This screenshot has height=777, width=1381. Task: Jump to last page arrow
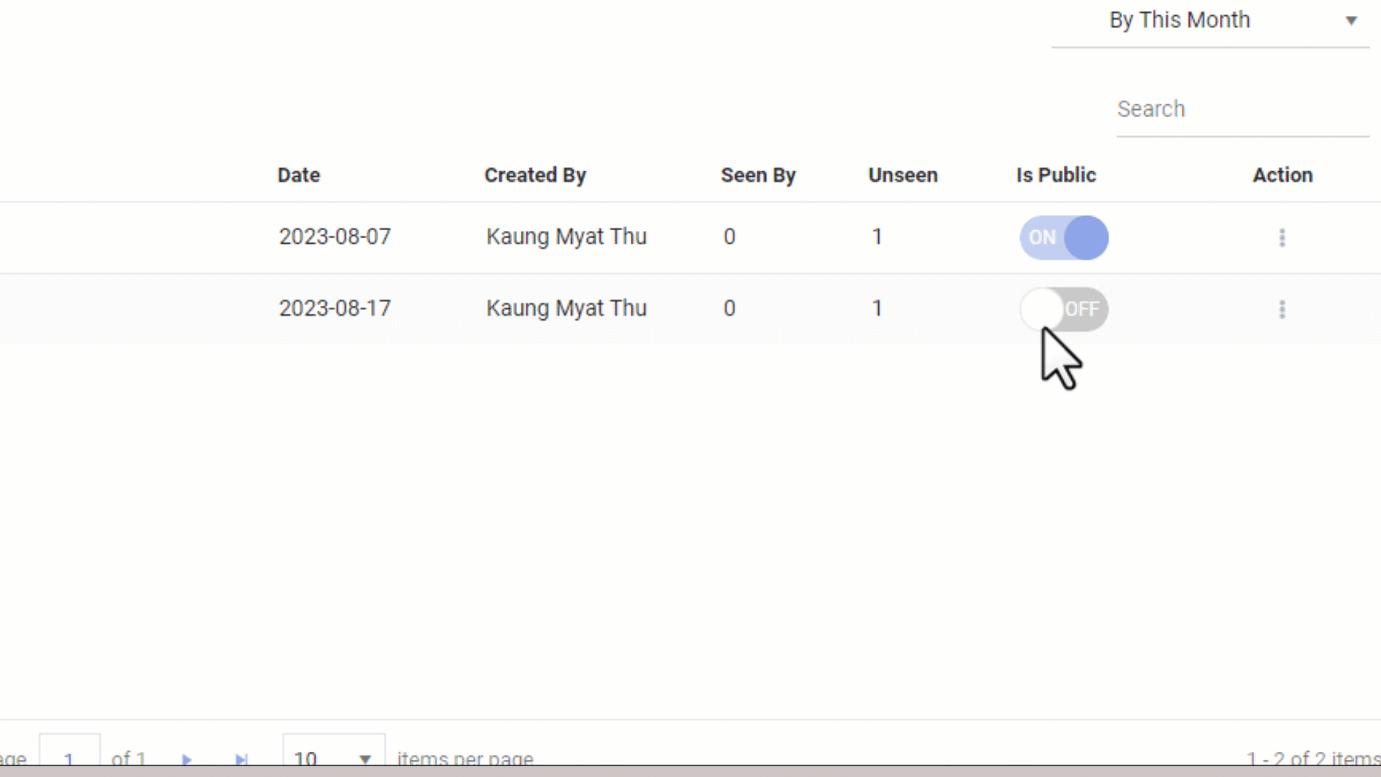(x=242, y=759)
